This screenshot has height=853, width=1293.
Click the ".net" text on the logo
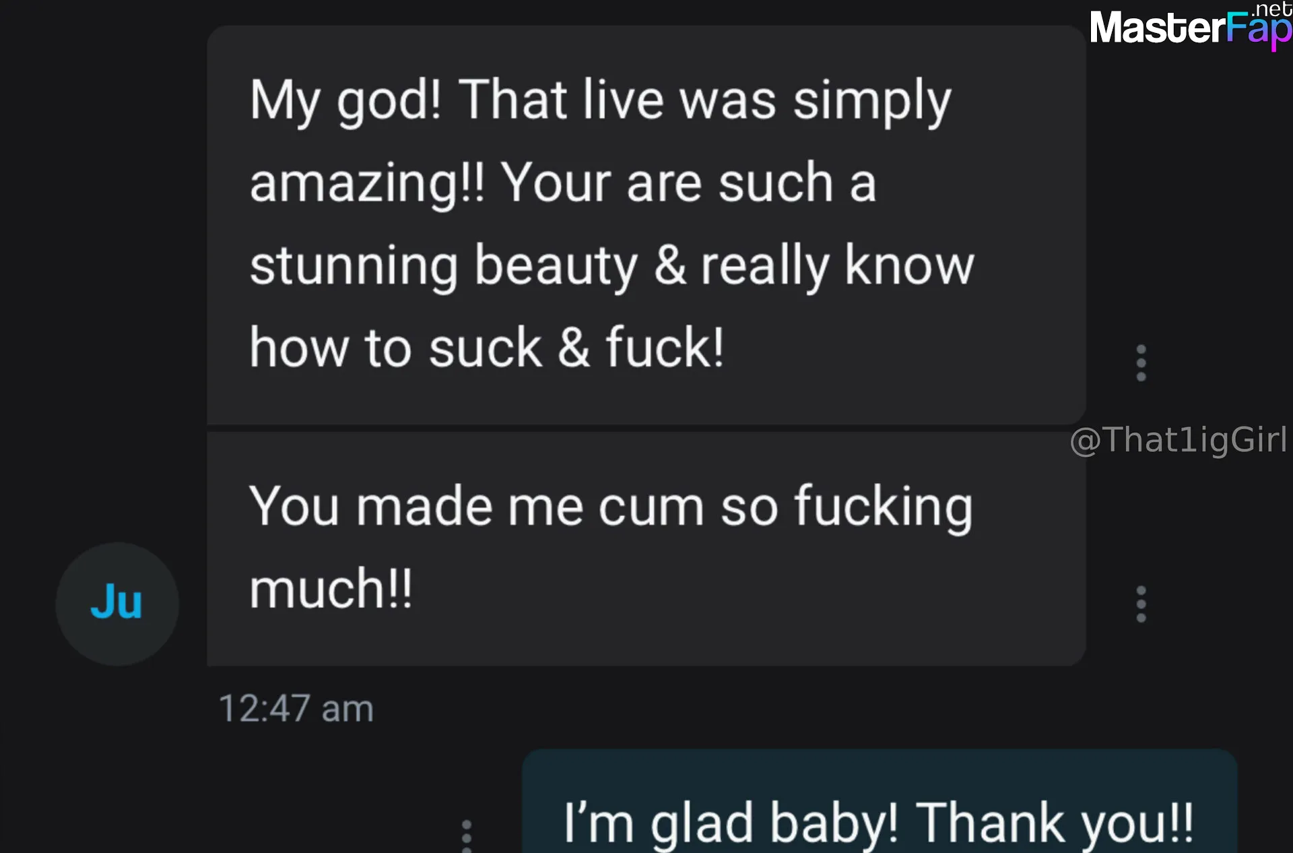coord(1271,9)
